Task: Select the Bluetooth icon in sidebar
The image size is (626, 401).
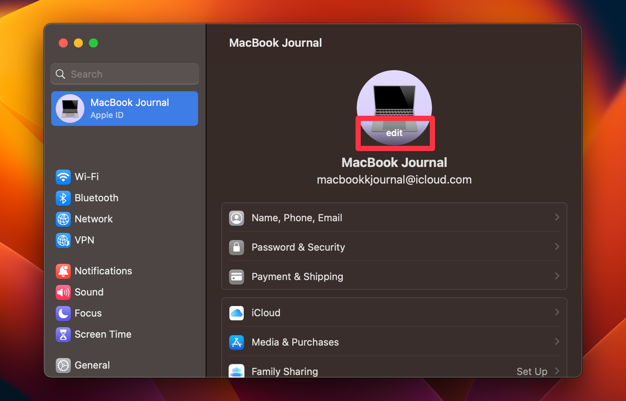Action: point(63,198)
